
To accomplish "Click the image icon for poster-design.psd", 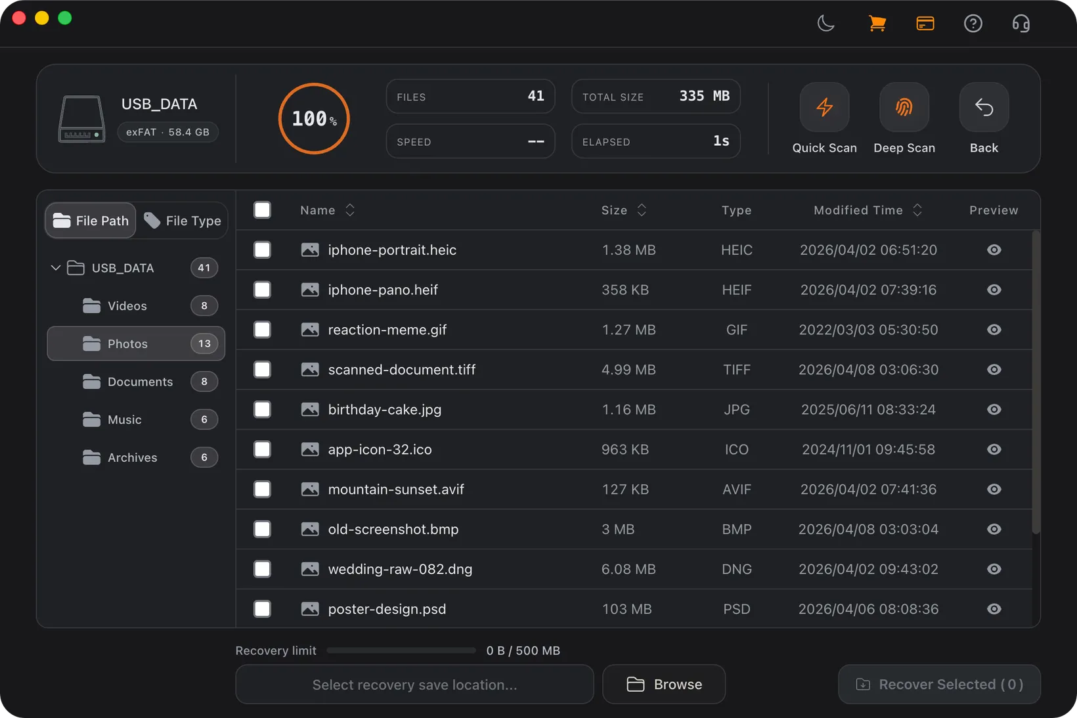I will coord(310,609).
